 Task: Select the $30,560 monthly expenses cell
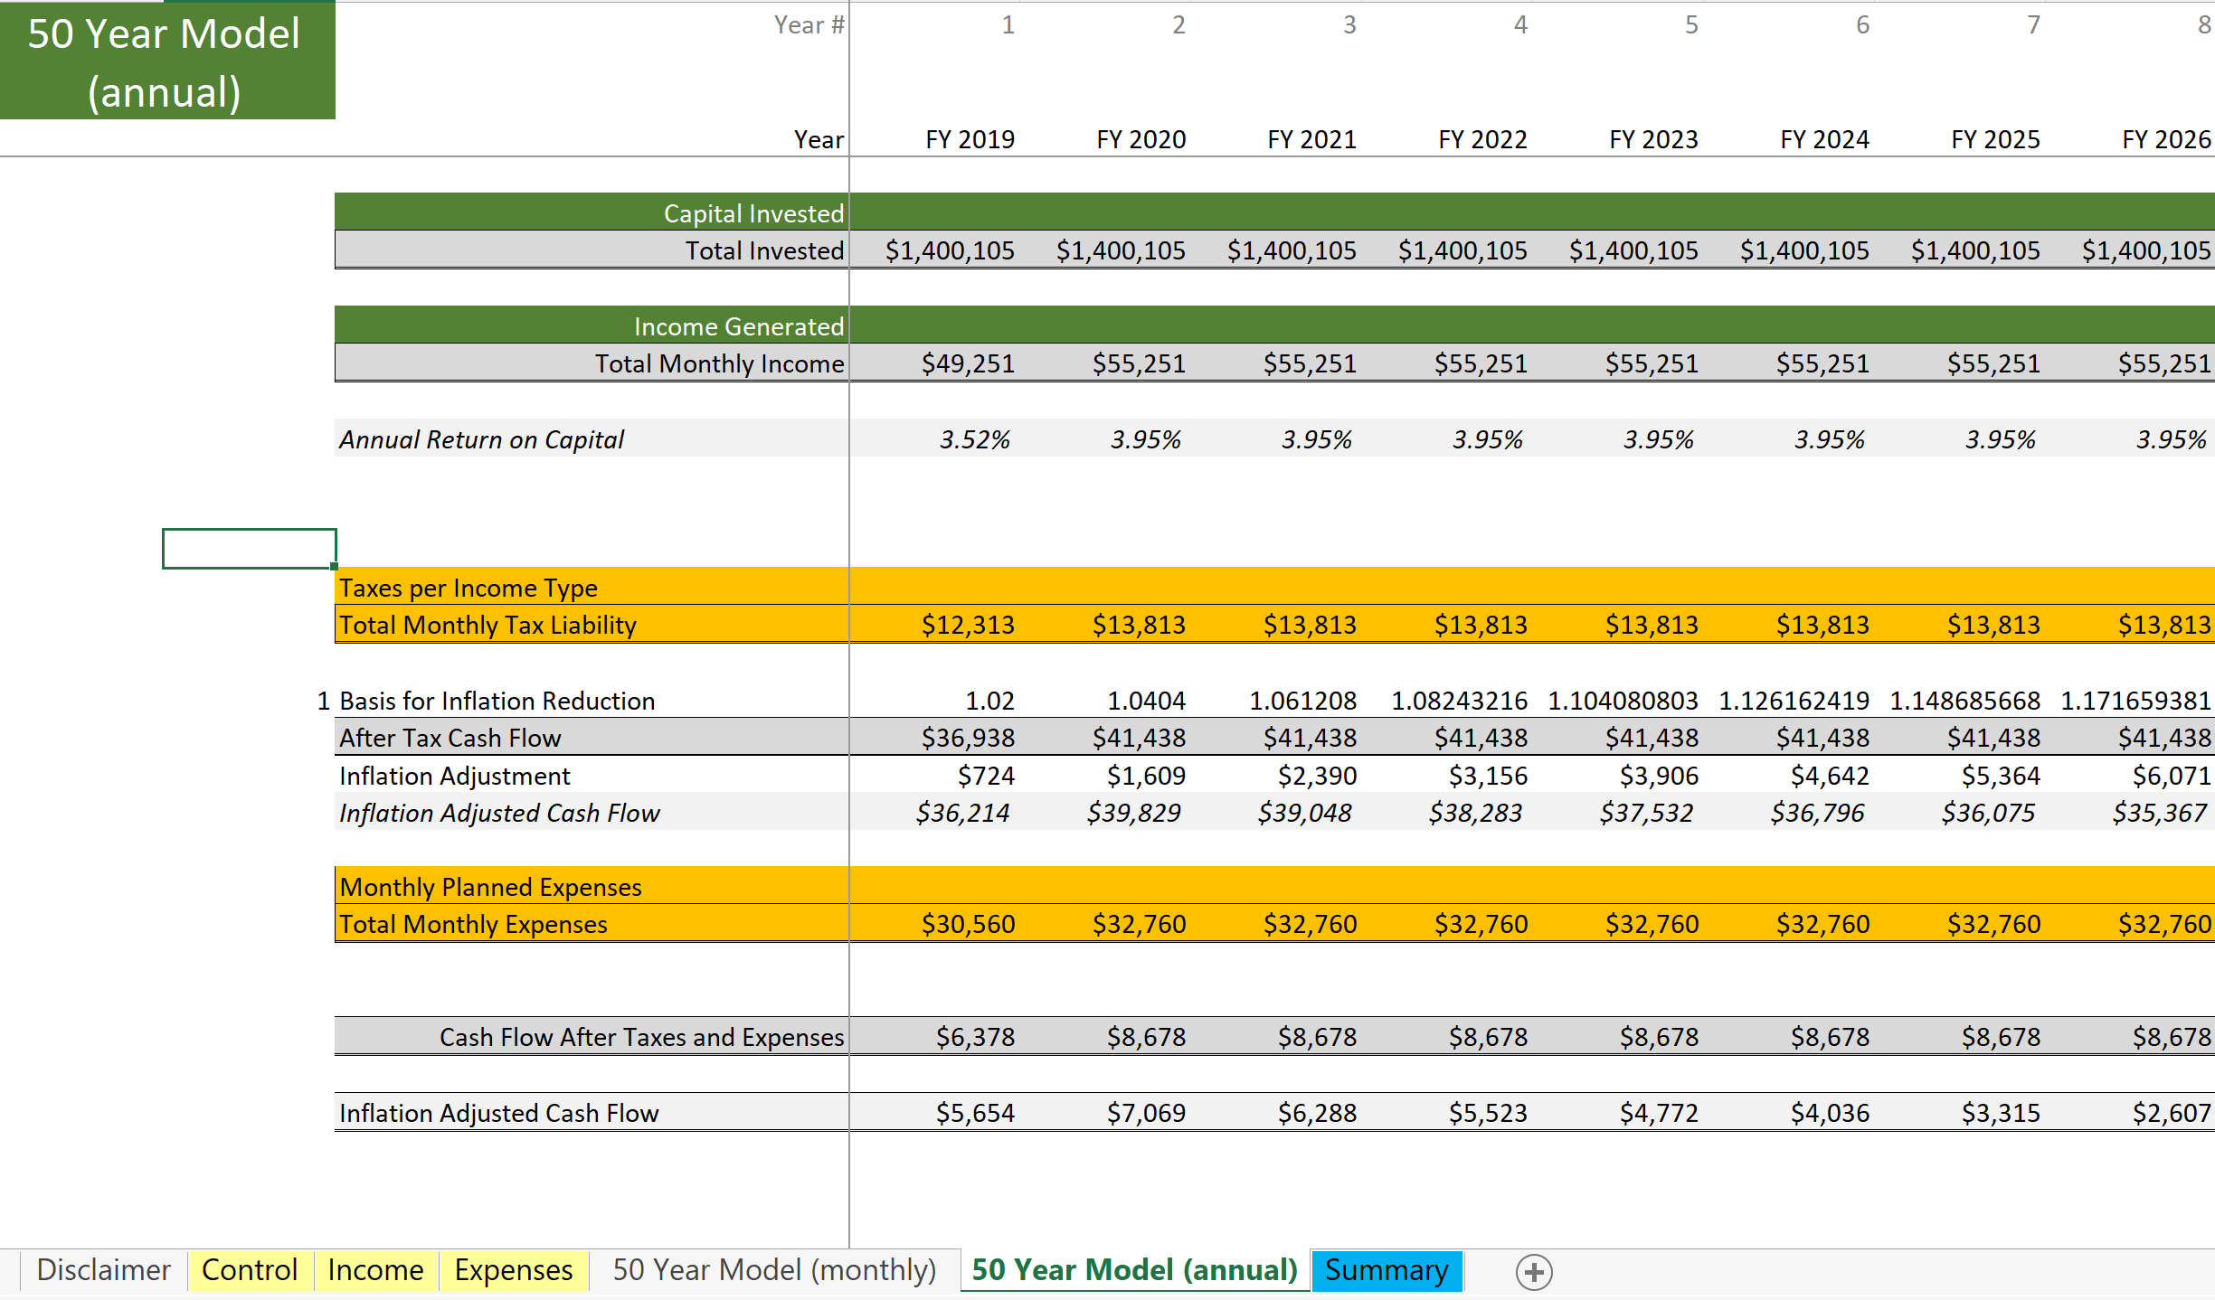point(968,924)
